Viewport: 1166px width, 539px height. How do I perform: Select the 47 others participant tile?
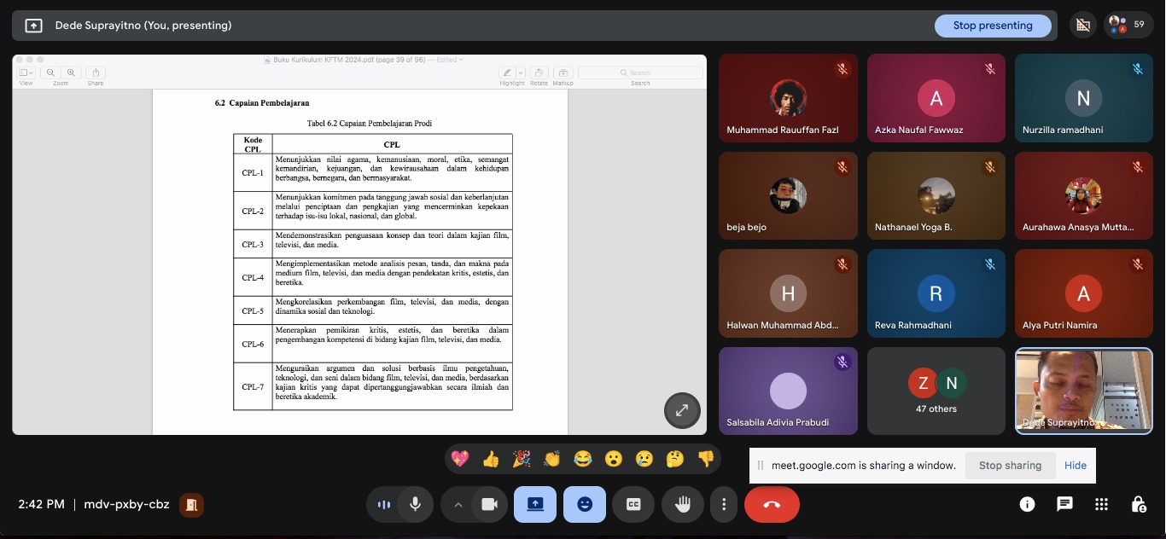[x=936, y=391]
